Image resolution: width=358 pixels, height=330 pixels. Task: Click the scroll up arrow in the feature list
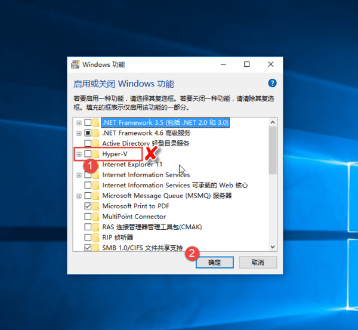click(x=273, y=122)
